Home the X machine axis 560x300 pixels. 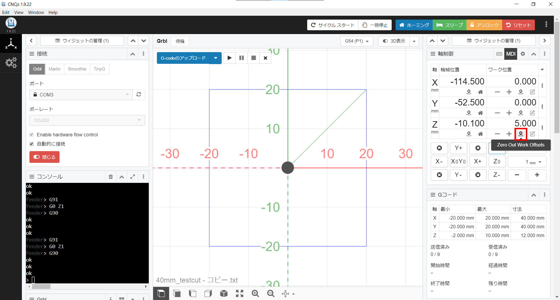click(x=480, y=92)
